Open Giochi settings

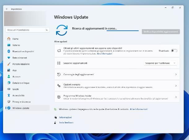(x=28, y=89)
